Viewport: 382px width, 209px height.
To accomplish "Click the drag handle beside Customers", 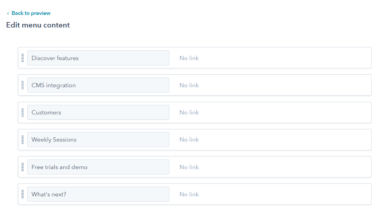I will [22, 112].
